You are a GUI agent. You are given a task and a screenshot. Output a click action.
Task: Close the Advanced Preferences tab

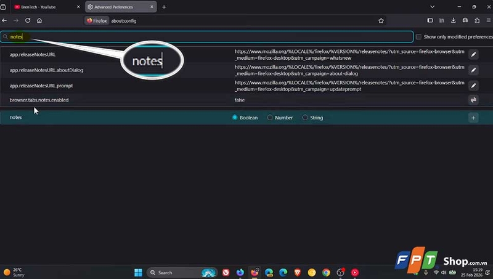152,7
